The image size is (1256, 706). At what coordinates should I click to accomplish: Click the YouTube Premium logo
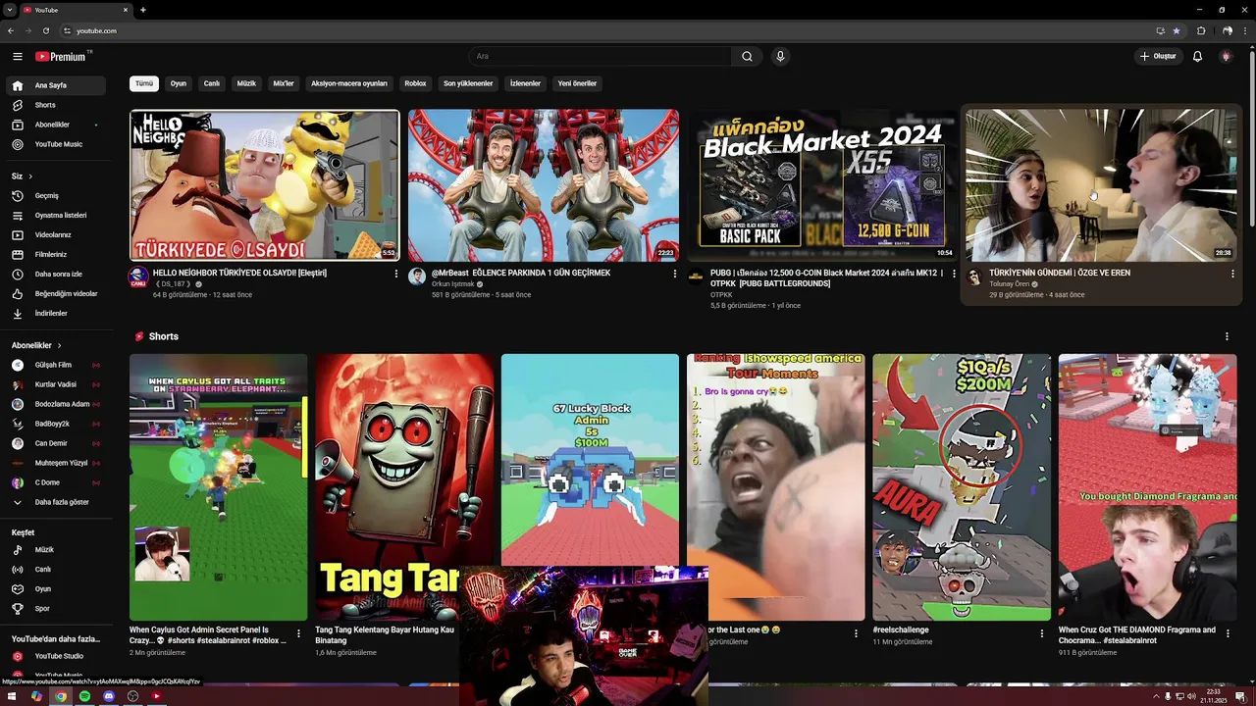pos(61,57)
